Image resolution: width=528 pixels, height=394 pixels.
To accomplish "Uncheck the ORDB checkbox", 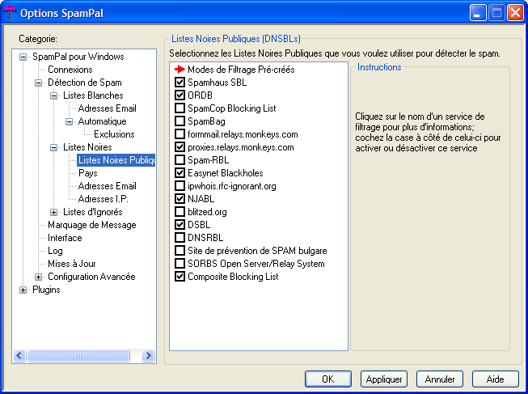I will click(x=180, y=95).
